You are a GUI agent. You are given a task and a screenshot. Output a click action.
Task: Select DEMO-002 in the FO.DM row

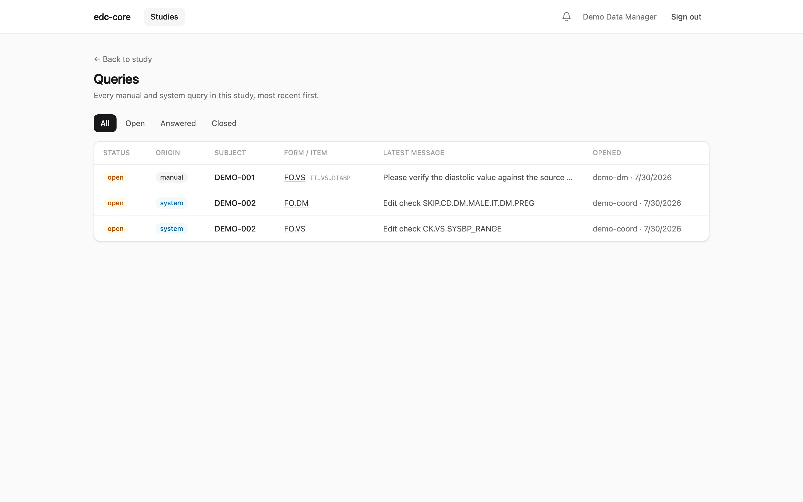click(235, 203)
